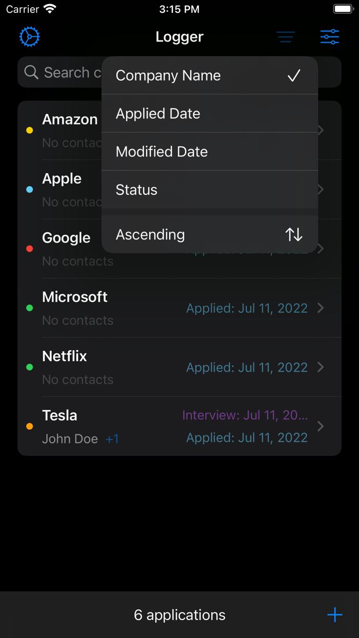Tap the yellow status dot beside Amazon
The width and height of the screenshot is (359, 638).
(x=29, y=130)
